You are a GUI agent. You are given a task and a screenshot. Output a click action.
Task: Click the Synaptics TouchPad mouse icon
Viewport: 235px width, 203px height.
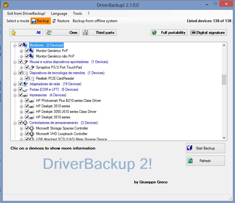pyautogui.click(x=32, y=67)
